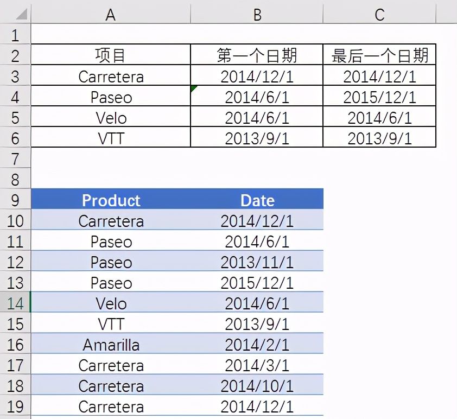Select the 2013/11/1 date cell
The image size is (457, 419).
point(257,262)
